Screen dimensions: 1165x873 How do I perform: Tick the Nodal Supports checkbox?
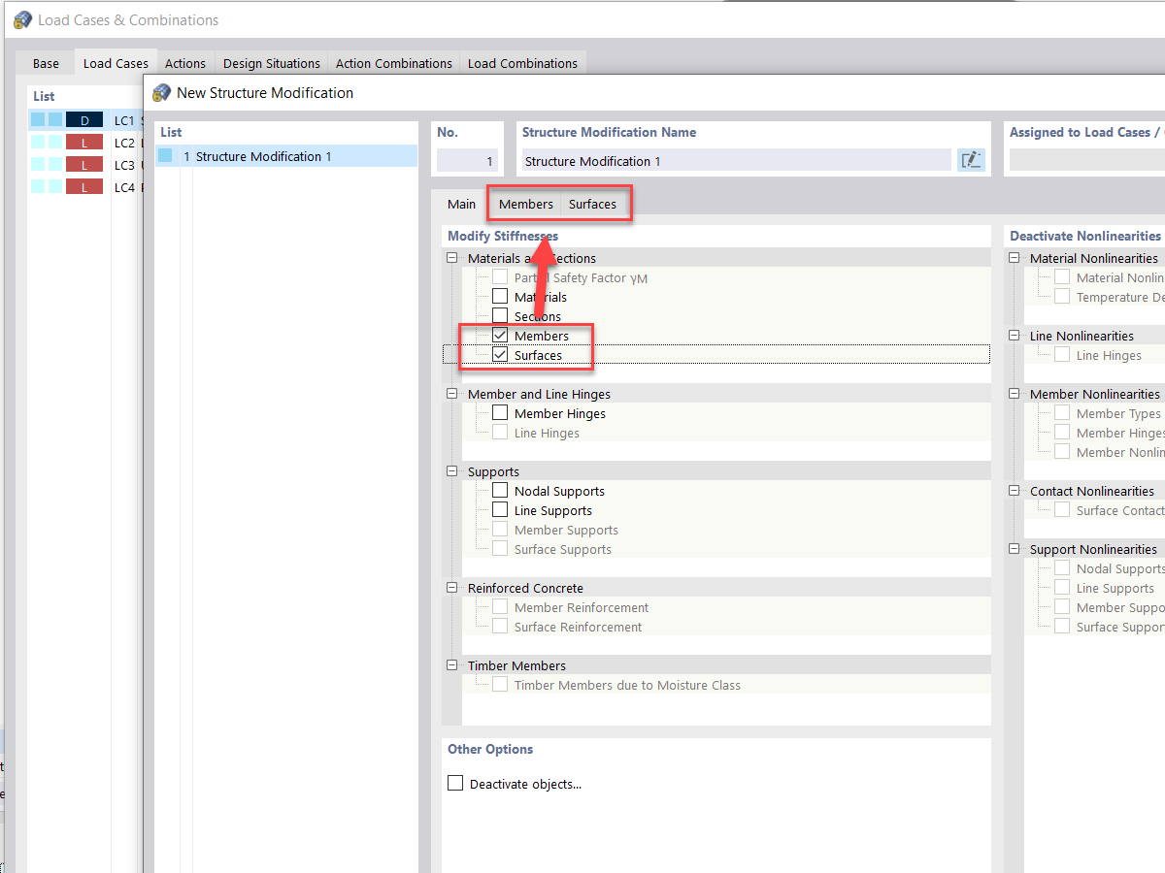(500, 491)
